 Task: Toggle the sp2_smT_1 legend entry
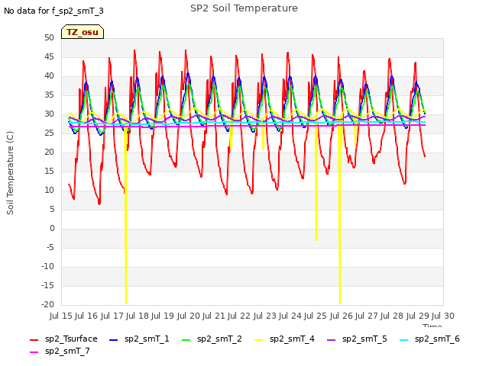[x=139, y=339]
